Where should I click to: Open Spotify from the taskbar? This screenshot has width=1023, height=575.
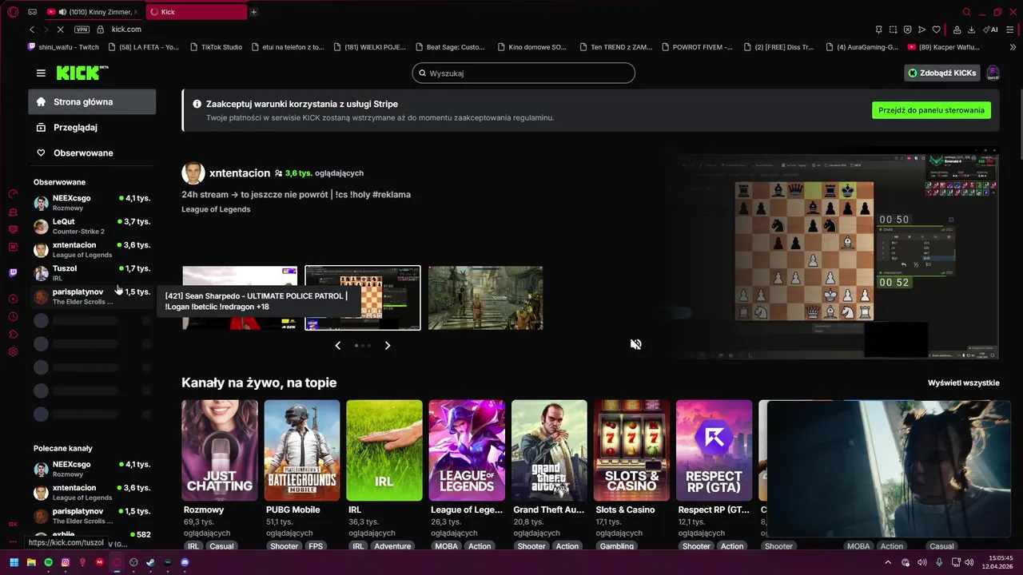click(49, 562)
